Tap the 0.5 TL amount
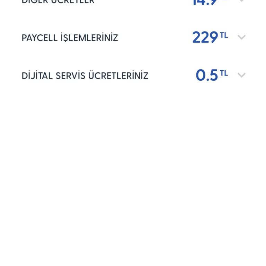This screenshot has height=266, width=266. 212,75
